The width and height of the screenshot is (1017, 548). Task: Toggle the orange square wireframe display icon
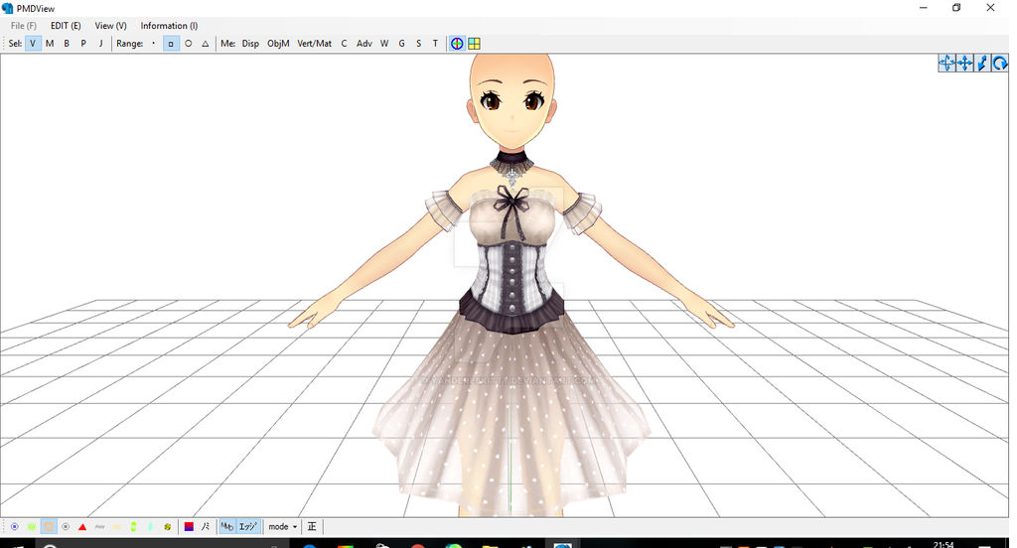[x=49, y=526]
